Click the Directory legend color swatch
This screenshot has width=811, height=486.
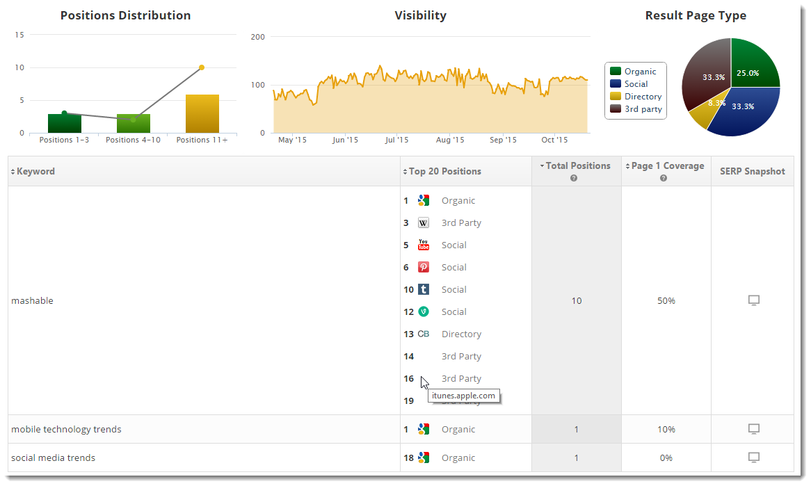(615, 97)
